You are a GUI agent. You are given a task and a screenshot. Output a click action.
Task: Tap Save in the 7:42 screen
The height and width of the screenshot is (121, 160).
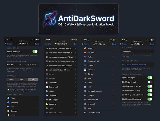[x=37, y=44]
